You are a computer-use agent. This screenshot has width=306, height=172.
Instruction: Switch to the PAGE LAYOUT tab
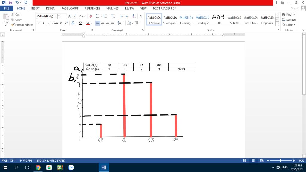pos(70,8)
